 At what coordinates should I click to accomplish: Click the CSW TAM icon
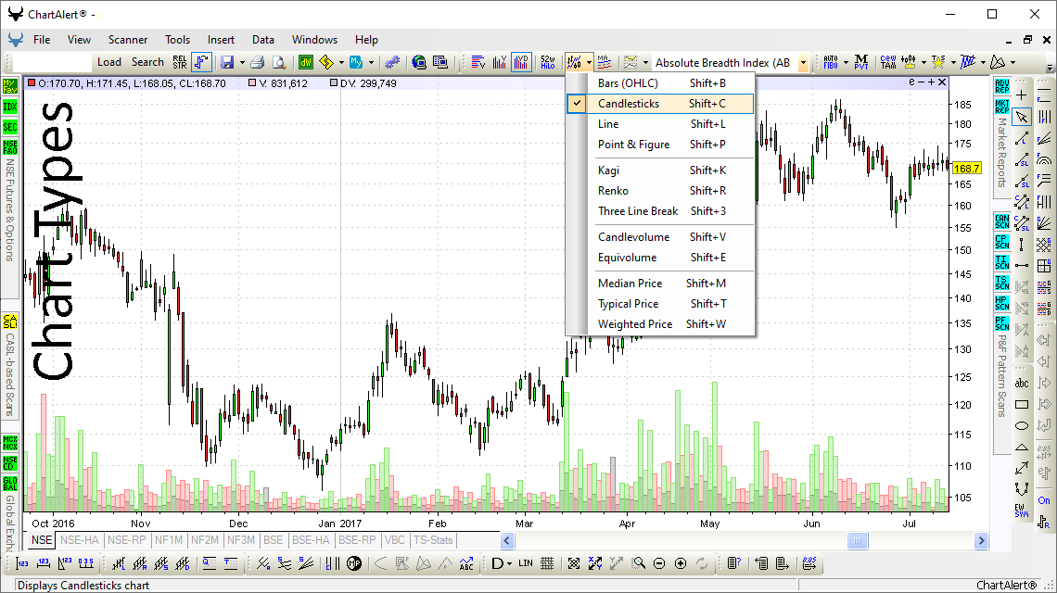coord(888,62)
